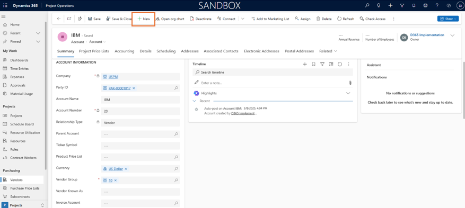
Task: Open the more commands overflow menu
Action: (393, 19)
